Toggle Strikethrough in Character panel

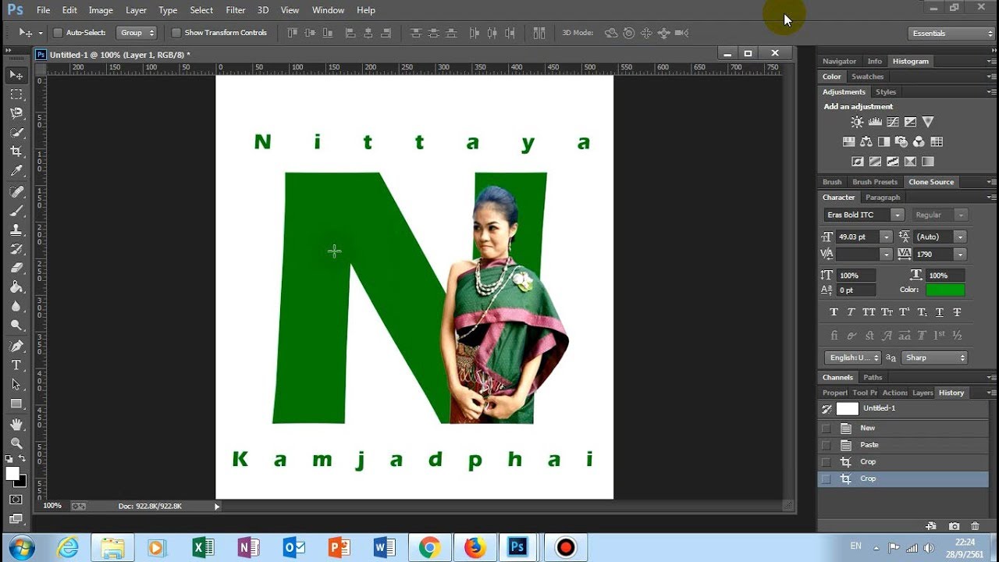pos(957,312)
